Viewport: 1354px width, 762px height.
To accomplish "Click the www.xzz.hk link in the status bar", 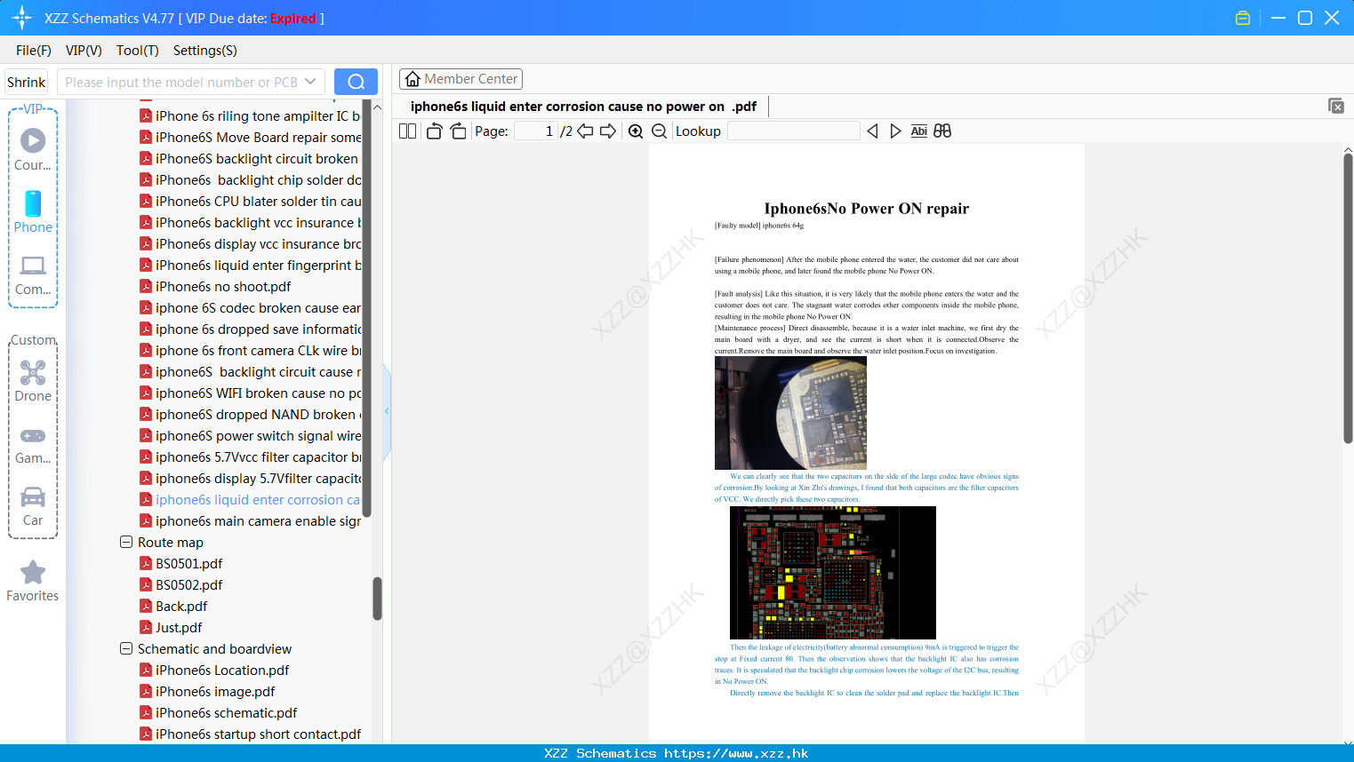I will tap(736, 753).
